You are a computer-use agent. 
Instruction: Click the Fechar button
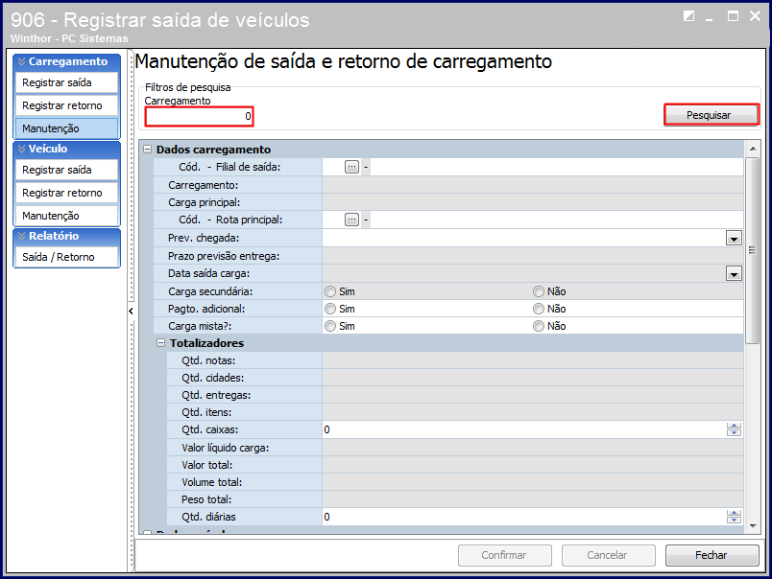click(712, 555)
